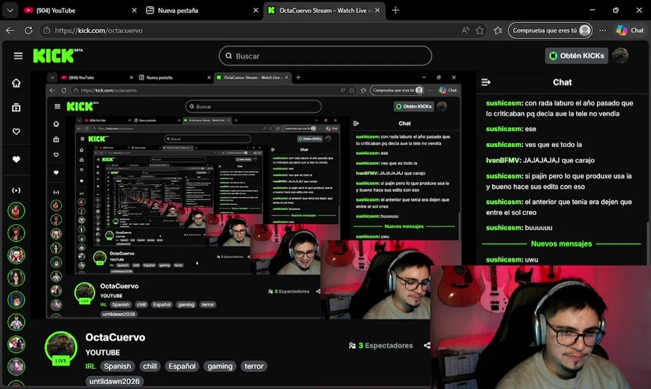
Task: Open the browser favorites list icon
Action: [x=498, y=30]
